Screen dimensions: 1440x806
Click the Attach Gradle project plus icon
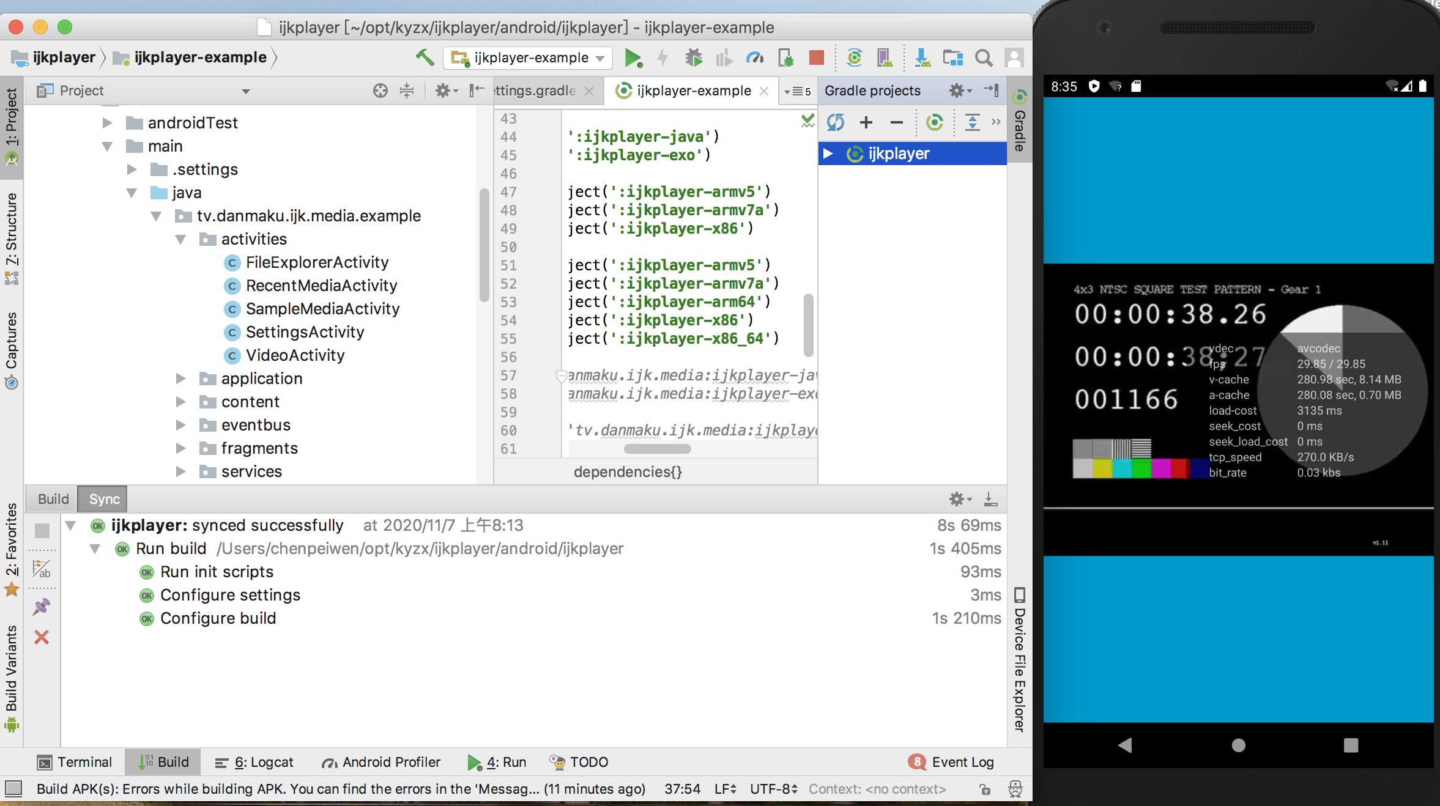coord(866,122)
